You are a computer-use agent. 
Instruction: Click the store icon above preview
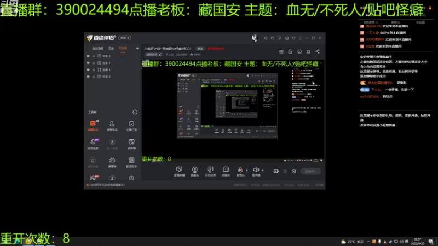(x=281, y=51)
